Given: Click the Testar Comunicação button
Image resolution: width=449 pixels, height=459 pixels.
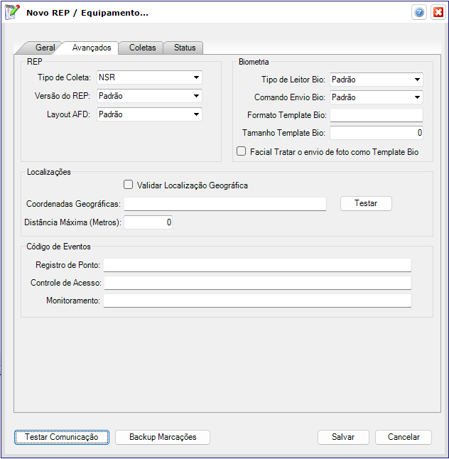Looking at the screenshot, I should tap(62, 437).
